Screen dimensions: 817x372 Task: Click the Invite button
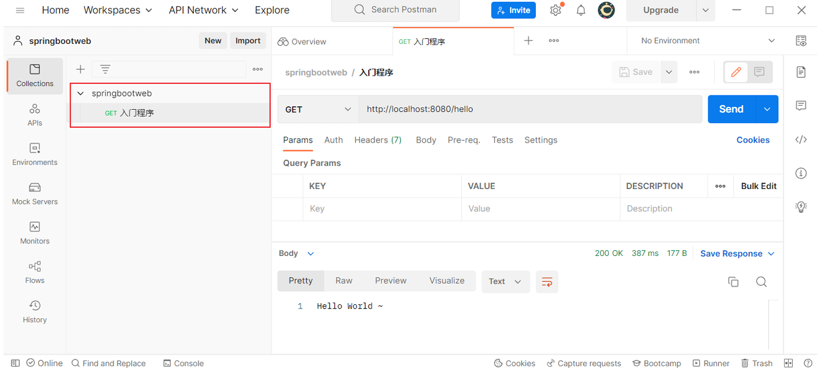pyautogui.click(x=514, y=10)
